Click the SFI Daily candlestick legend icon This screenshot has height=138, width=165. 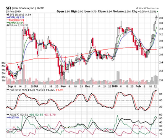tap(7, 15)
